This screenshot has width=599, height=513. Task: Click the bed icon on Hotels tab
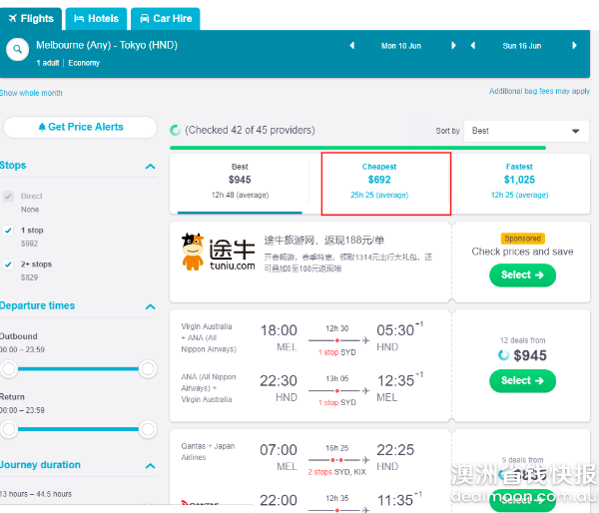[79, 18]
